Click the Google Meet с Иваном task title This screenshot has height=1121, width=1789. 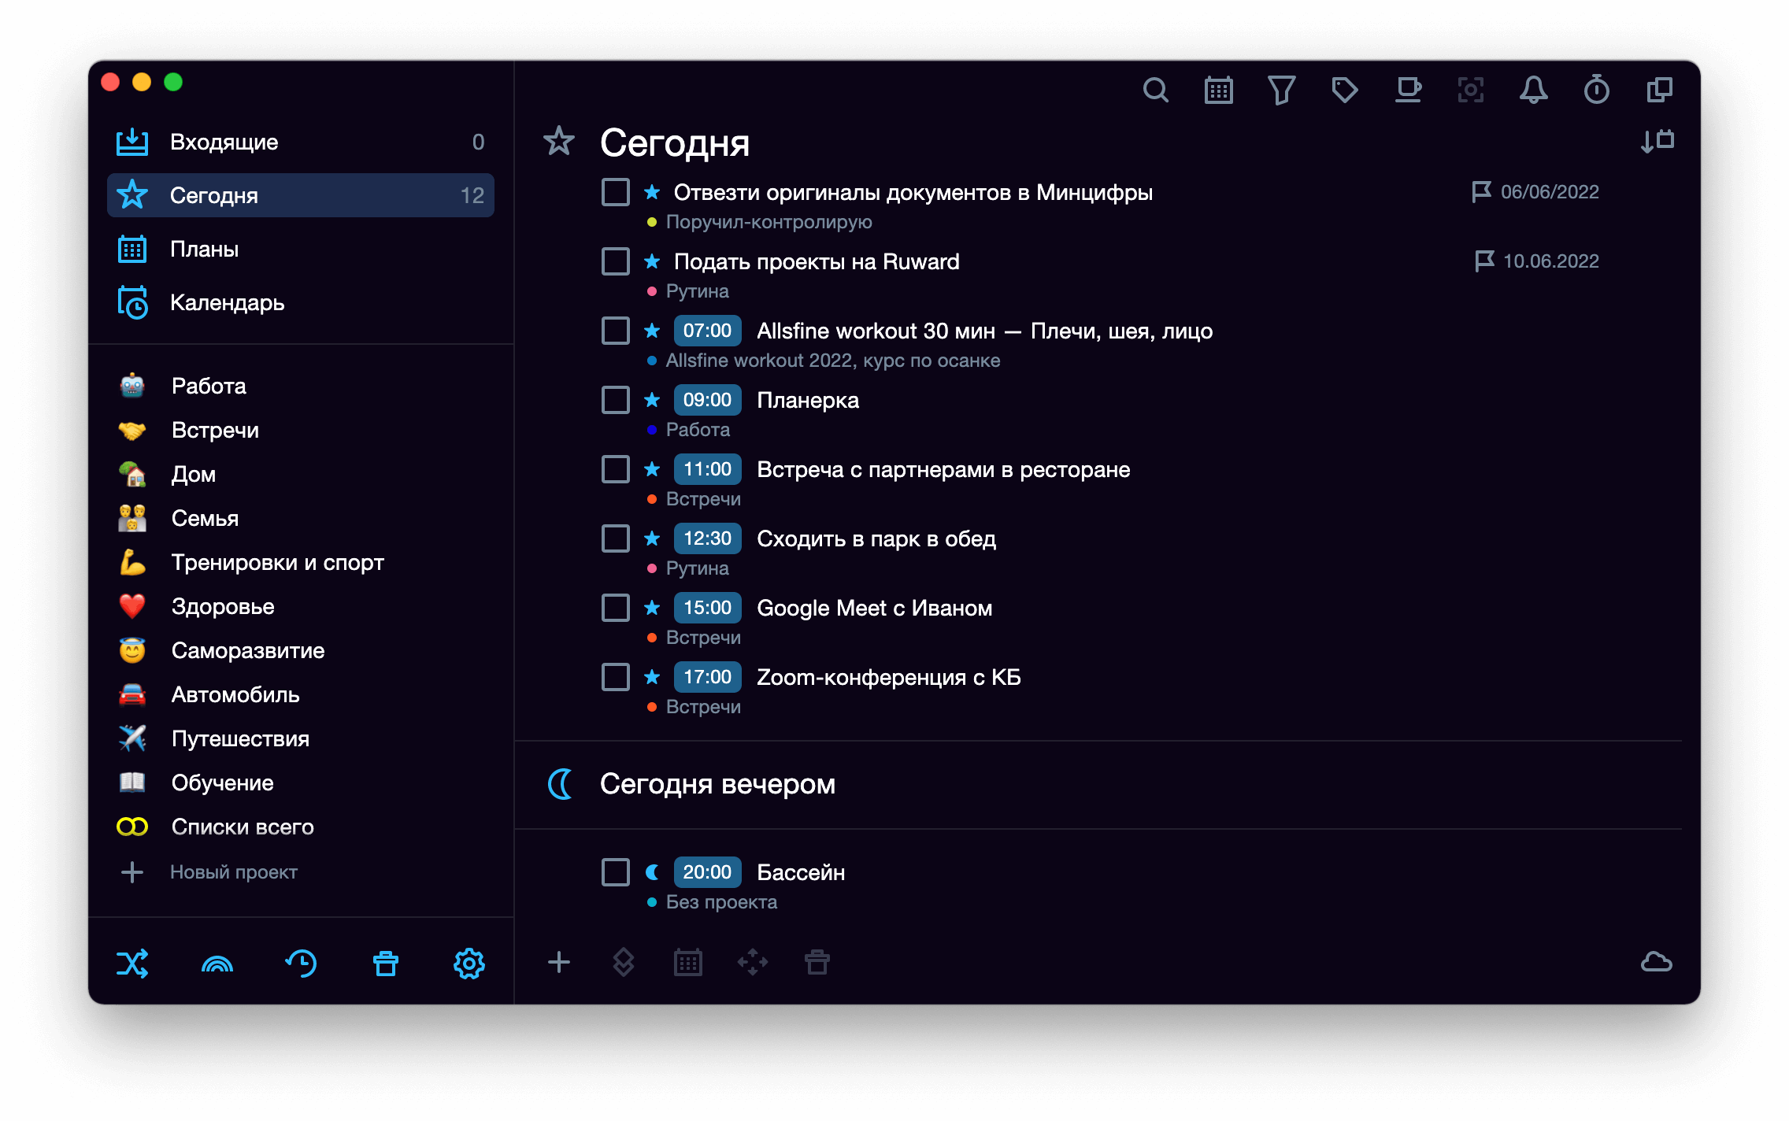pyautogui.click(x=874, y=608)
